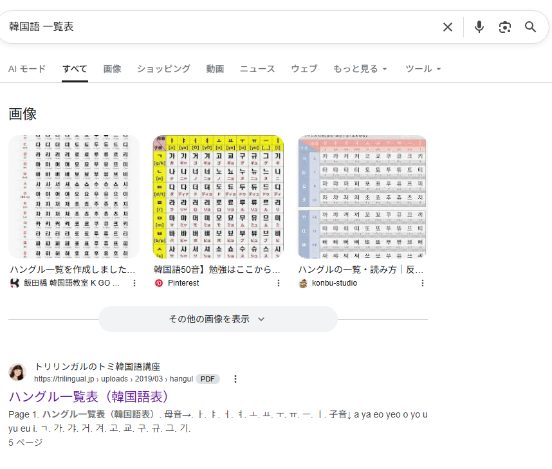This screenshot has width=552, height=469.
Task: Click the トリリンガルのトミ profile avatar
Action: (17, 372)
